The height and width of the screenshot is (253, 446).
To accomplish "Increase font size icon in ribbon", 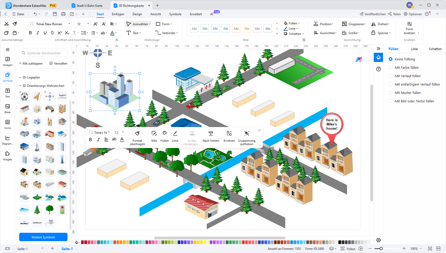I will click(96, 24).
